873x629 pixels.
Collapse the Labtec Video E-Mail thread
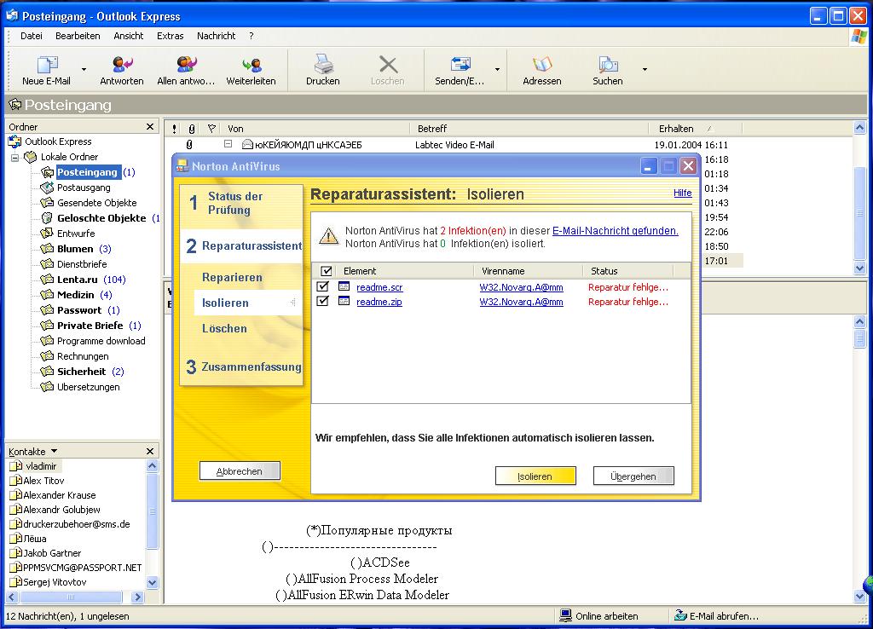228,143
